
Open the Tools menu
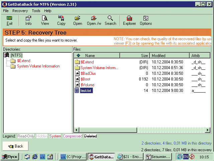pyautogui.click(x=36, y=11)
